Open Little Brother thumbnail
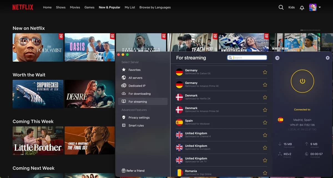The width and height of the screenshot is (333, 178). [38, 140]
